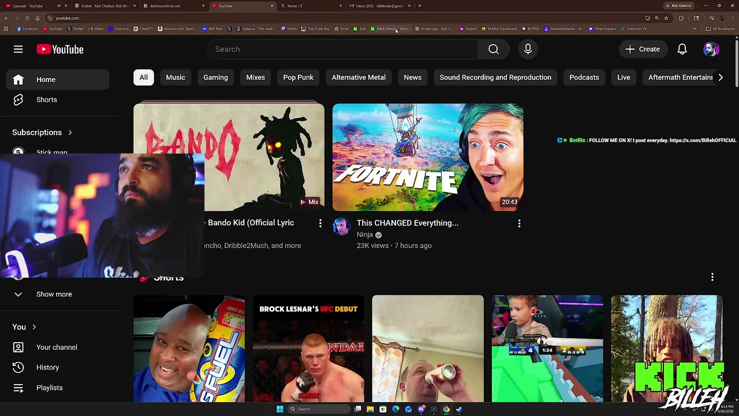The height and width of the screenshot is (416, 739).
Task: Select the Gaming filter chip
Action: coord(215,77)
